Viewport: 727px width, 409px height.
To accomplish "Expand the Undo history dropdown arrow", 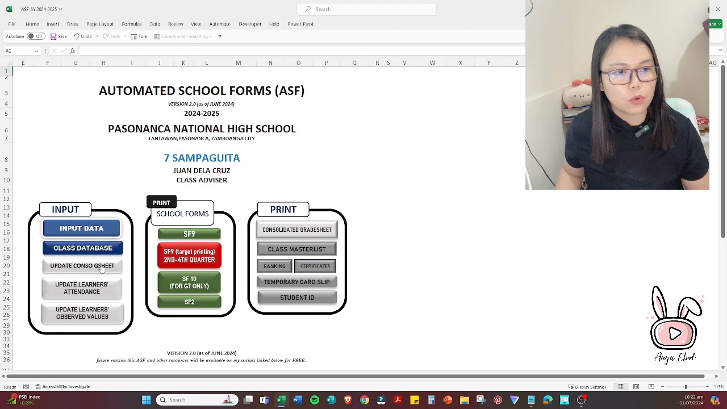I will click(x=97, y=36).
